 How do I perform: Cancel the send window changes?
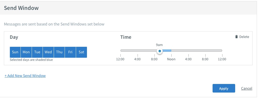click(x=247, y=88)
